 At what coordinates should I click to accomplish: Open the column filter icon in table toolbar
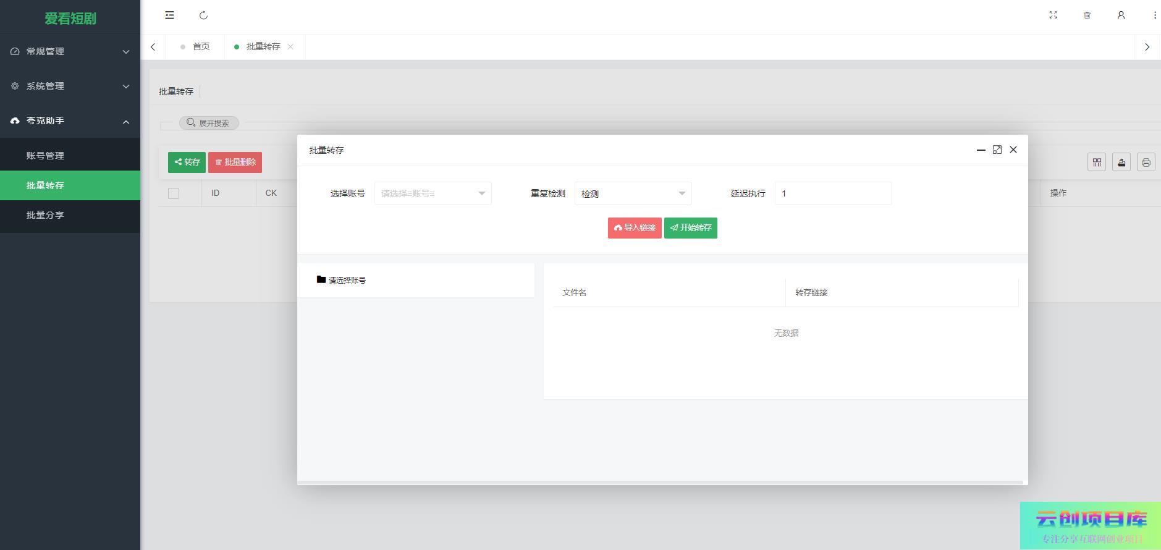click(1097, 163)
